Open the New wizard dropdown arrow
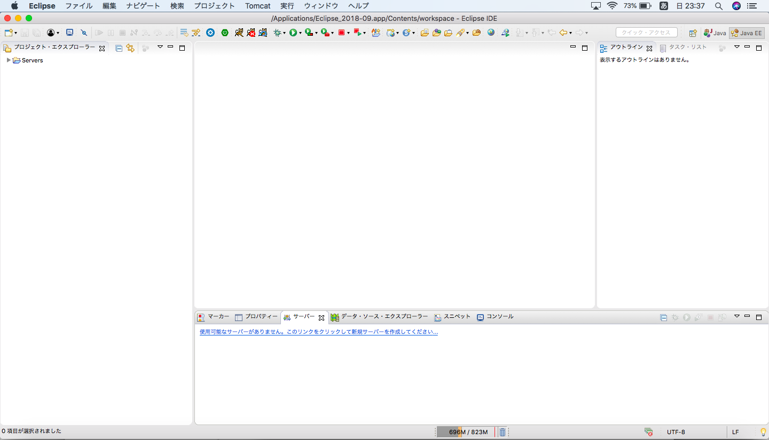The height and width of the screenshot is (440, 769). coord(16,33)
